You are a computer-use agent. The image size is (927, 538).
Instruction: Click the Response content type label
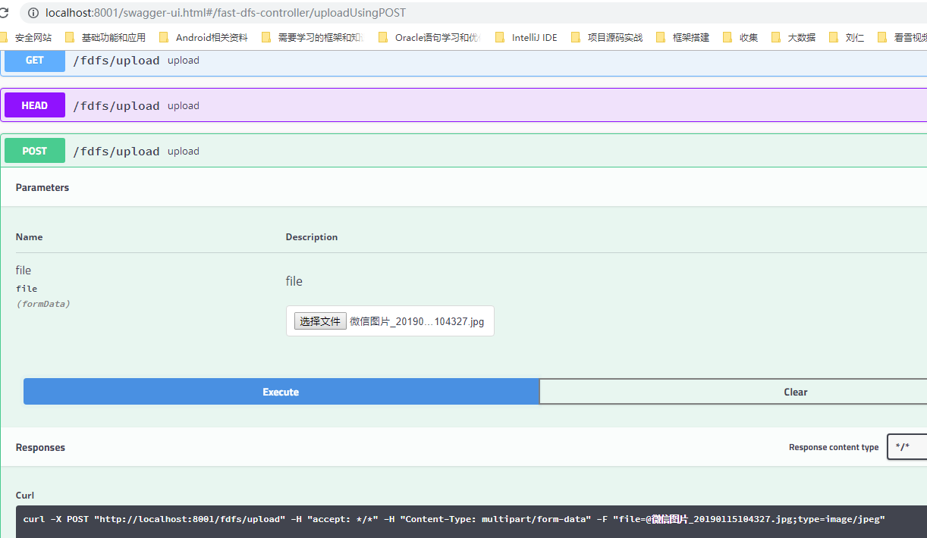coord(834,447)
